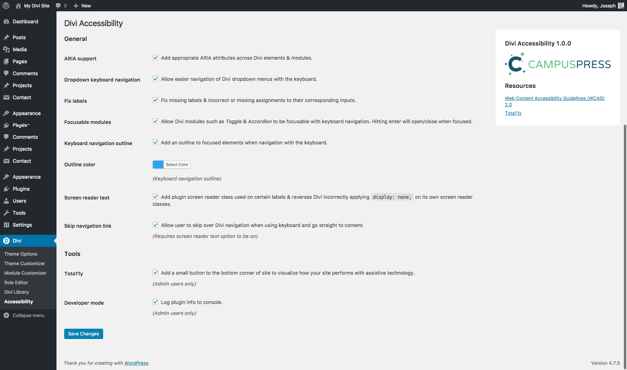Click the blue outline color swatch

(x=158, y=165)
